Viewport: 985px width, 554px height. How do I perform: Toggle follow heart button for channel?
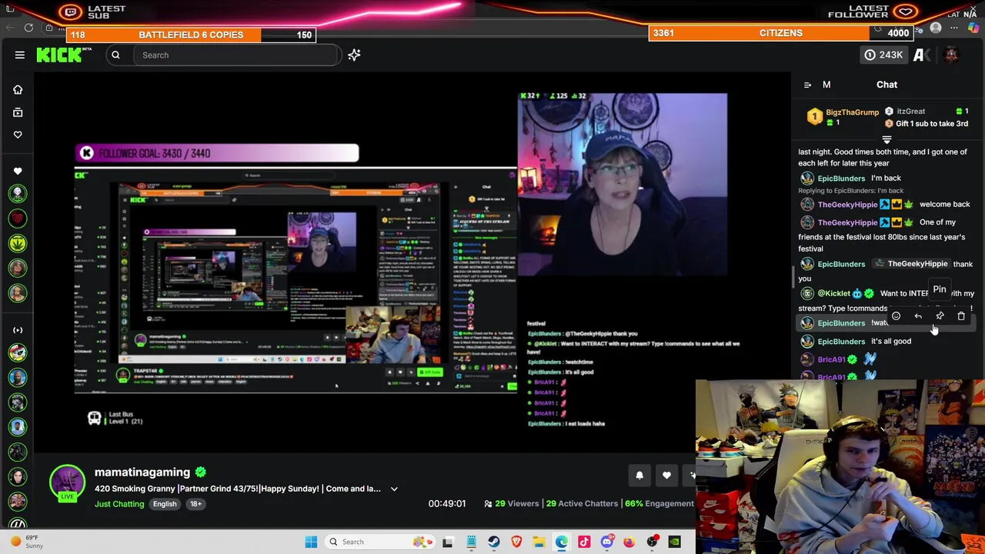pos(666,476)
